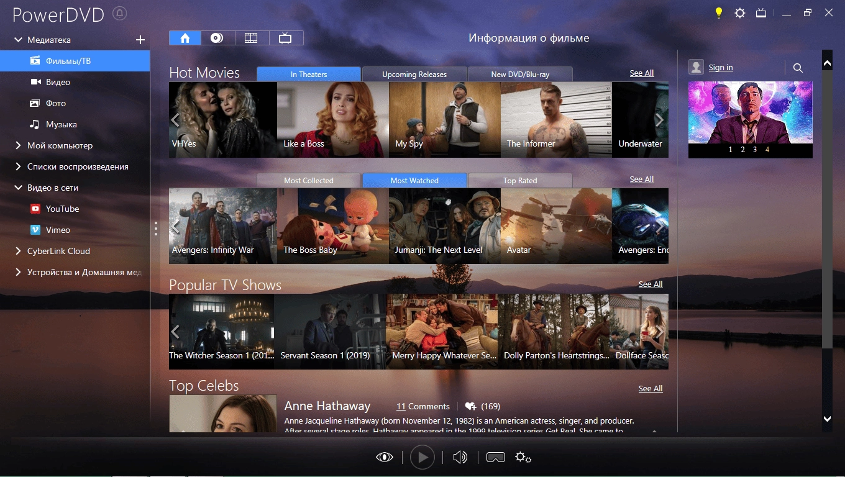This screenshot has width=845, height=477.
Task: Go to next Most Watched with right arrow
Action: click(660, 226)
